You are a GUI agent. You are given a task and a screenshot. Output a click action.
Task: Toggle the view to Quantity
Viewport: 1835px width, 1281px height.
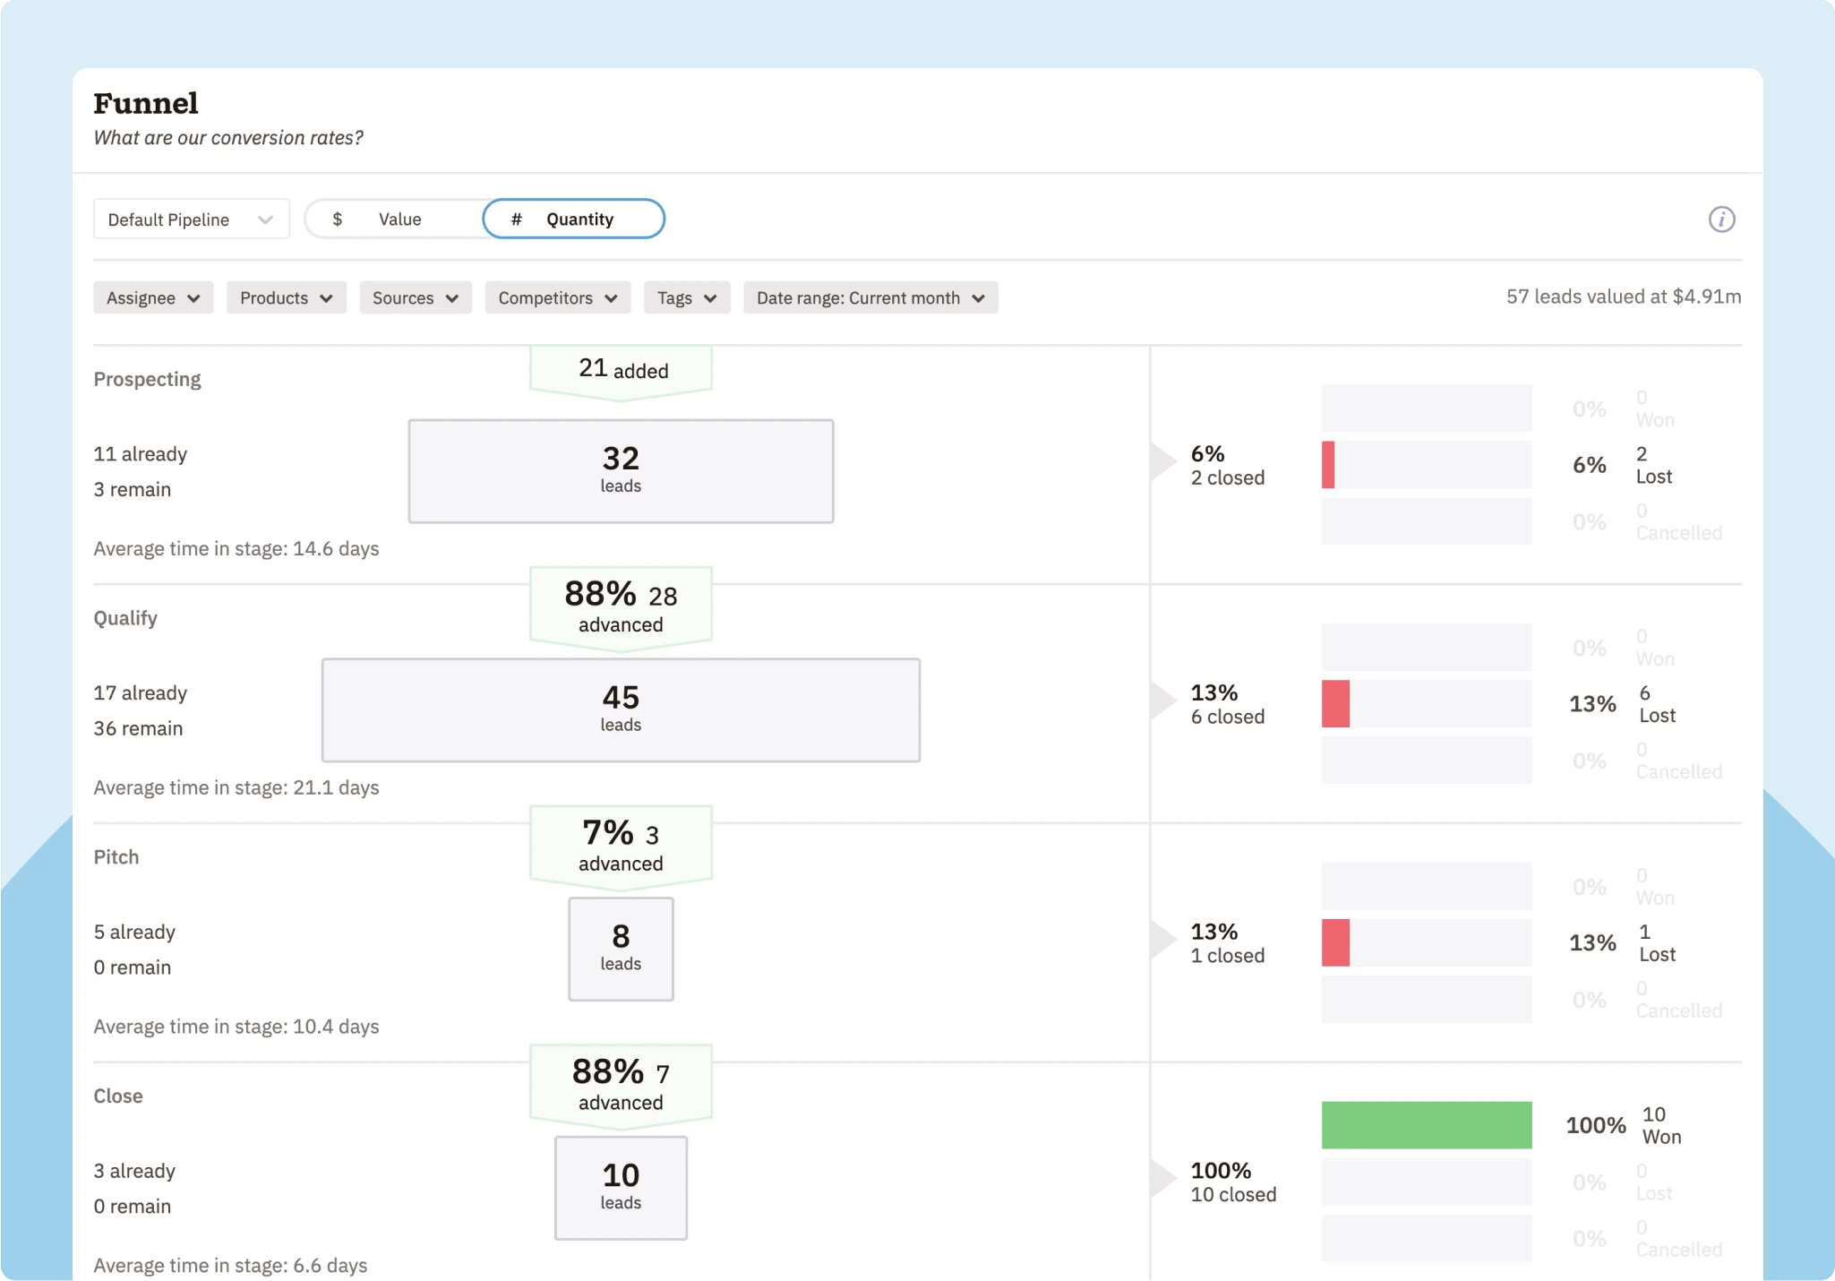click(x=573, y=218)
